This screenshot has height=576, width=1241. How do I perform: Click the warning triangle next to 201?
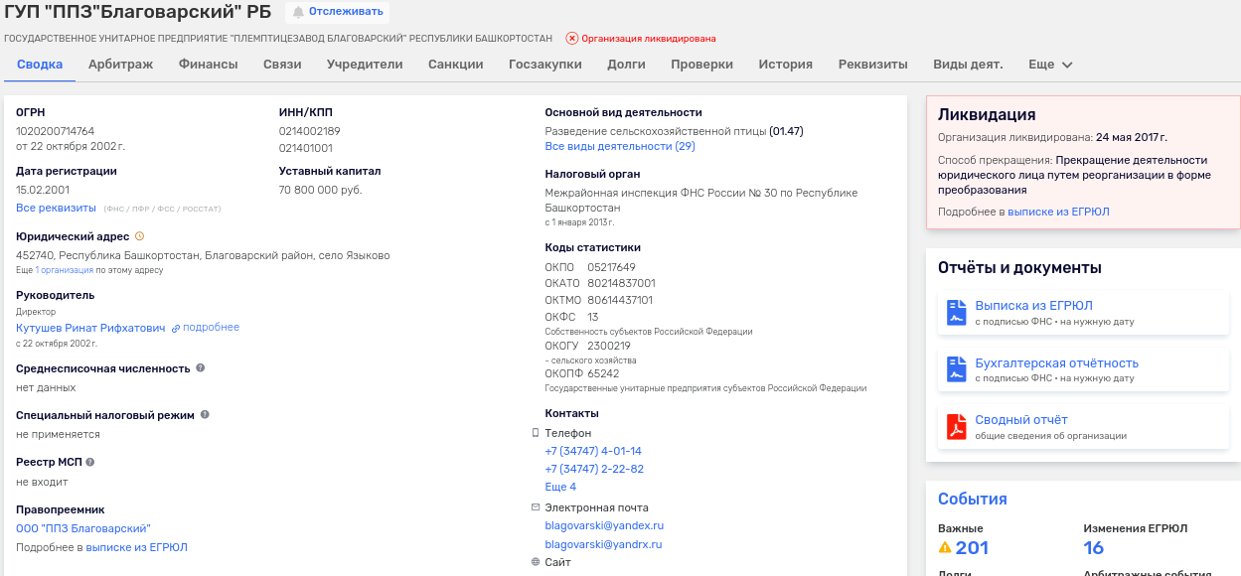[945, 547]
